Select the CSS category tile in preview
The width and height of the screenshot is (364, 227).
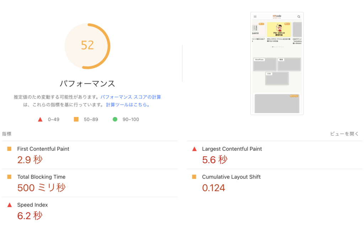pyautogui.click(x=277, y=78)
